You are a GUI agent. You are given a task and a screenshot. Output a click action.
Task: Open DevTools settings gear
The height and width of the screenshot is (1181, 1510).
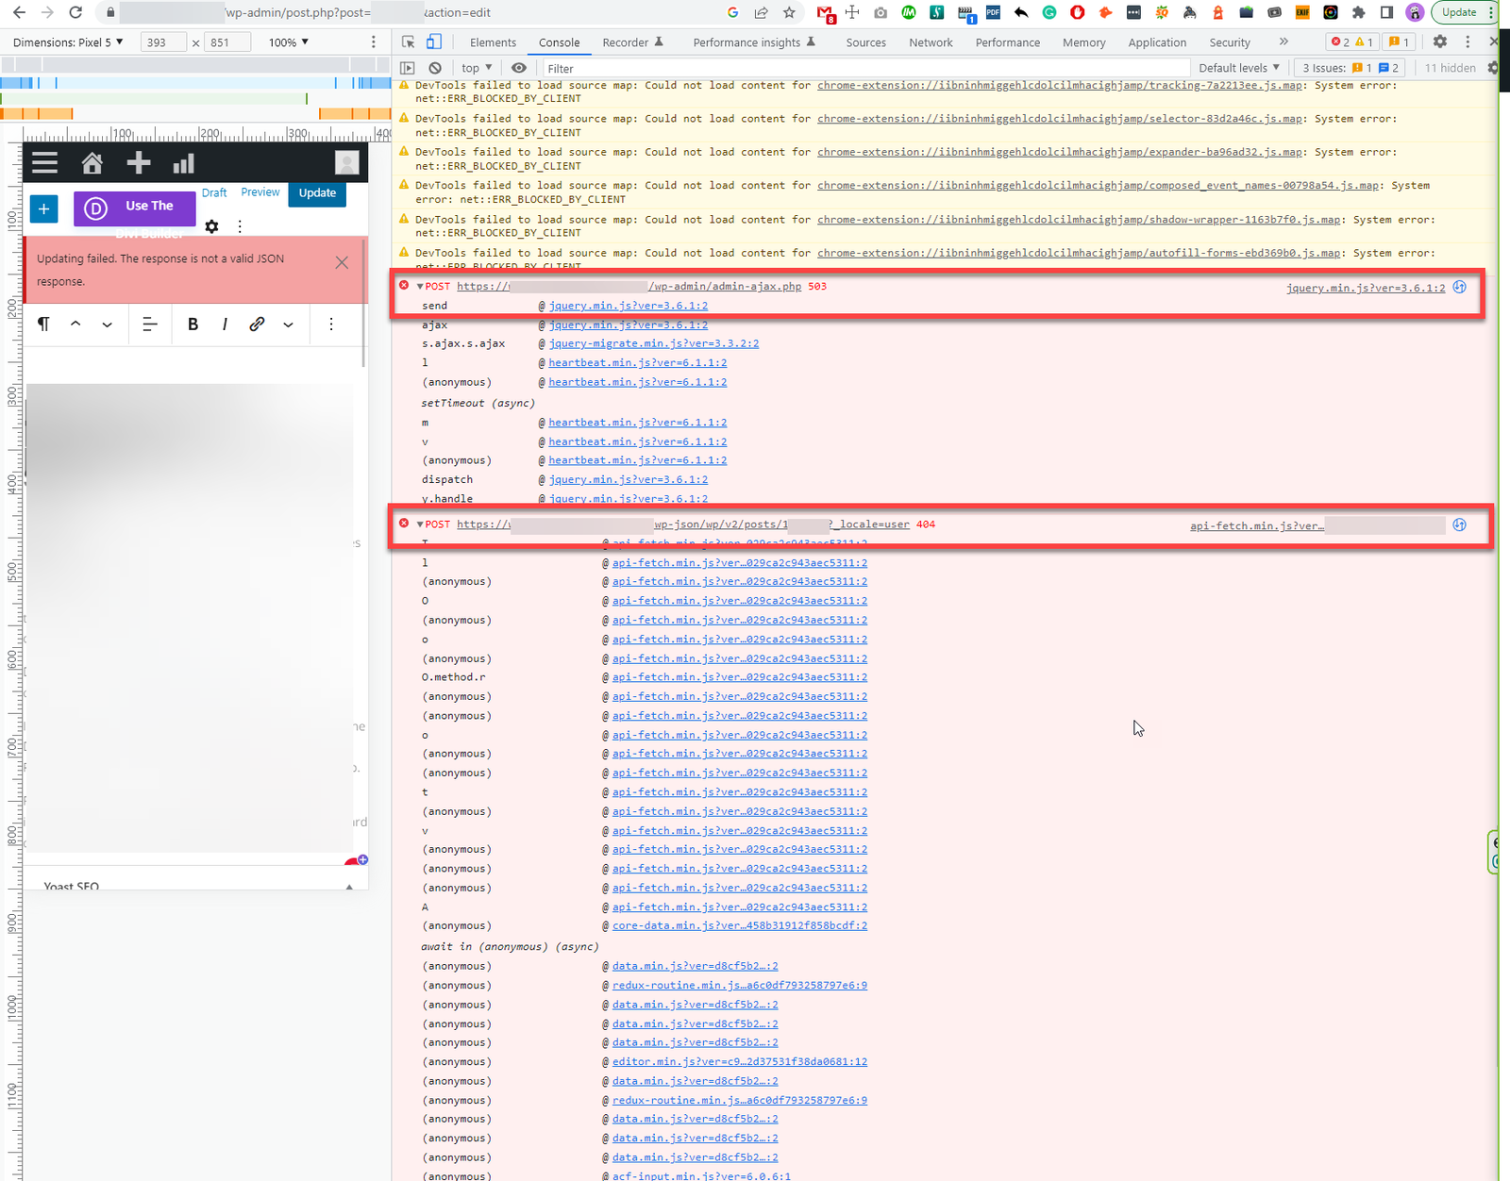[x=1440, y=42]
